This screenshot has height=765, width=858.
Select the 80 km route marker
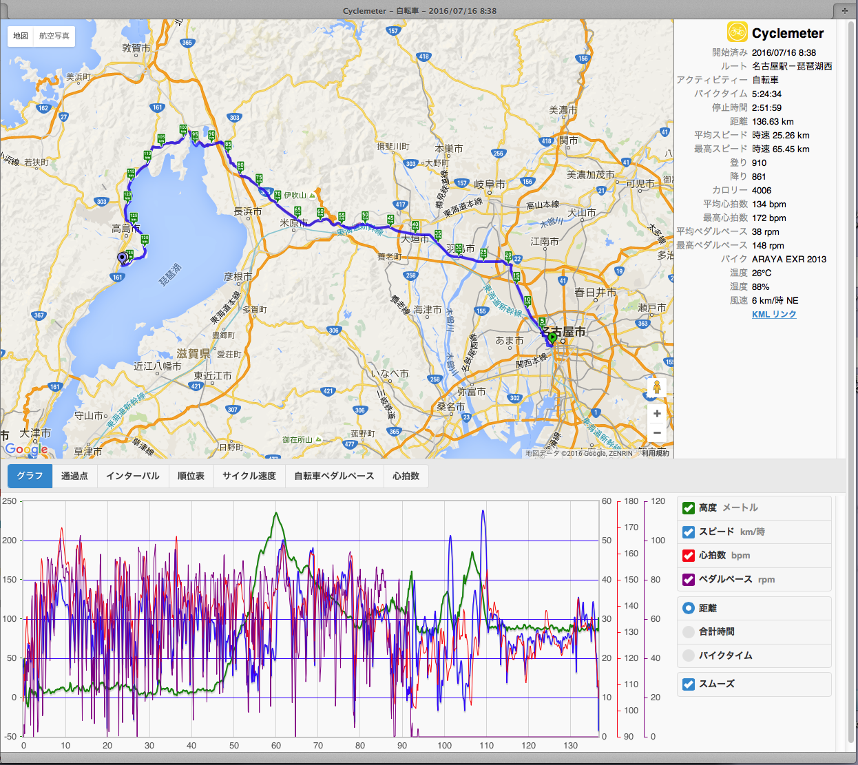click(240, 167)
